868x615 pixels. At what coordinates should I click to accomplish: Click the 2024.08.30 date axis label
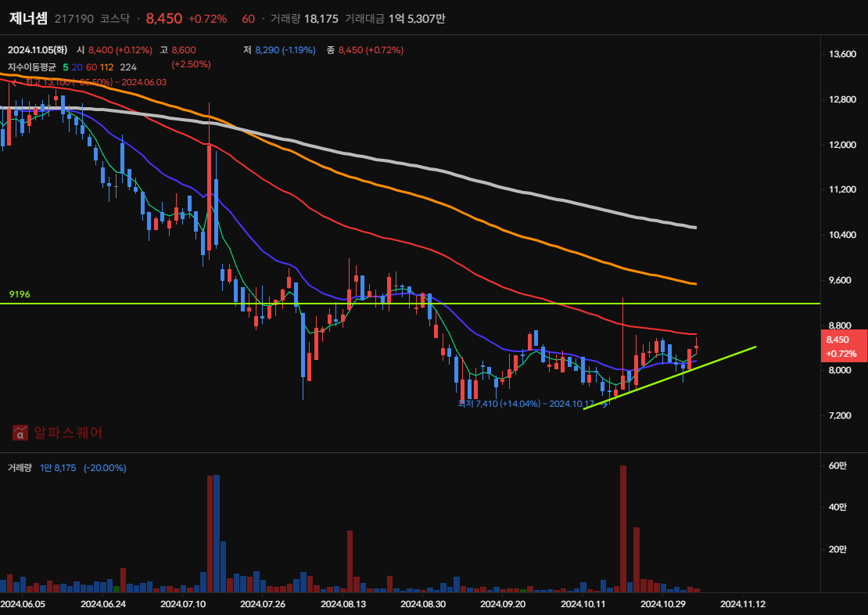(423, 604)
